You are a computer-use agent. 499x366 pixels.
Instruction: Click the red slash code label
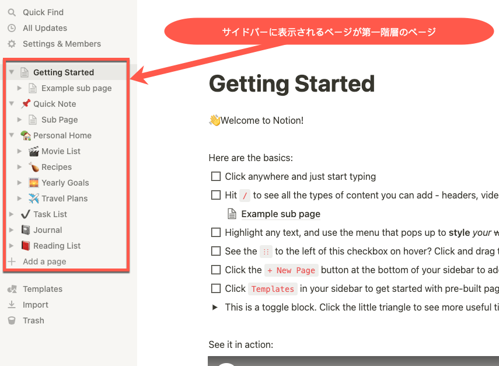[x=245, y=196]
